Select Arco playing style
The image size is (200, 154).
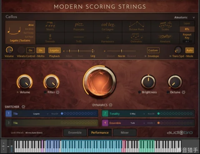(x=31, y=25)
